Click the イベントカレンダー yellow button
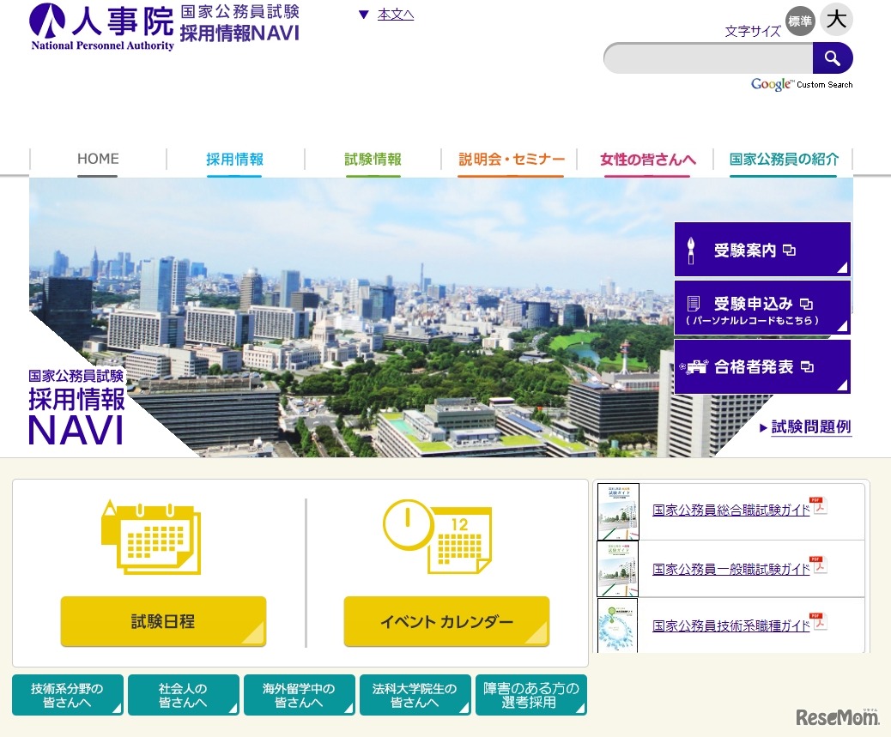Screen dimensions: 891x737 click(446, 622)
